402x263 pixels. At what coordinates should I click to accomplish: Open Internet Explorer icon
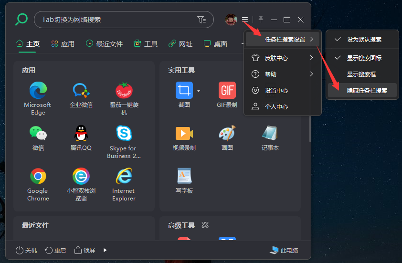(x=124, y=176)
